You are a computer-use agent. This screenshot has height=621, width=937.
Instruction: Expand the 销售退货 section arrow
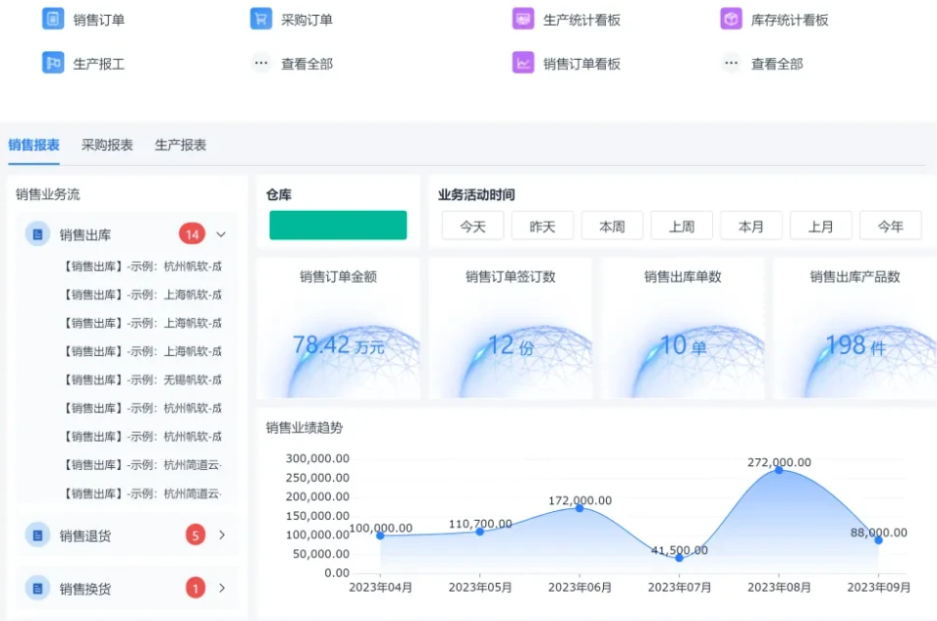click(222, 535)
